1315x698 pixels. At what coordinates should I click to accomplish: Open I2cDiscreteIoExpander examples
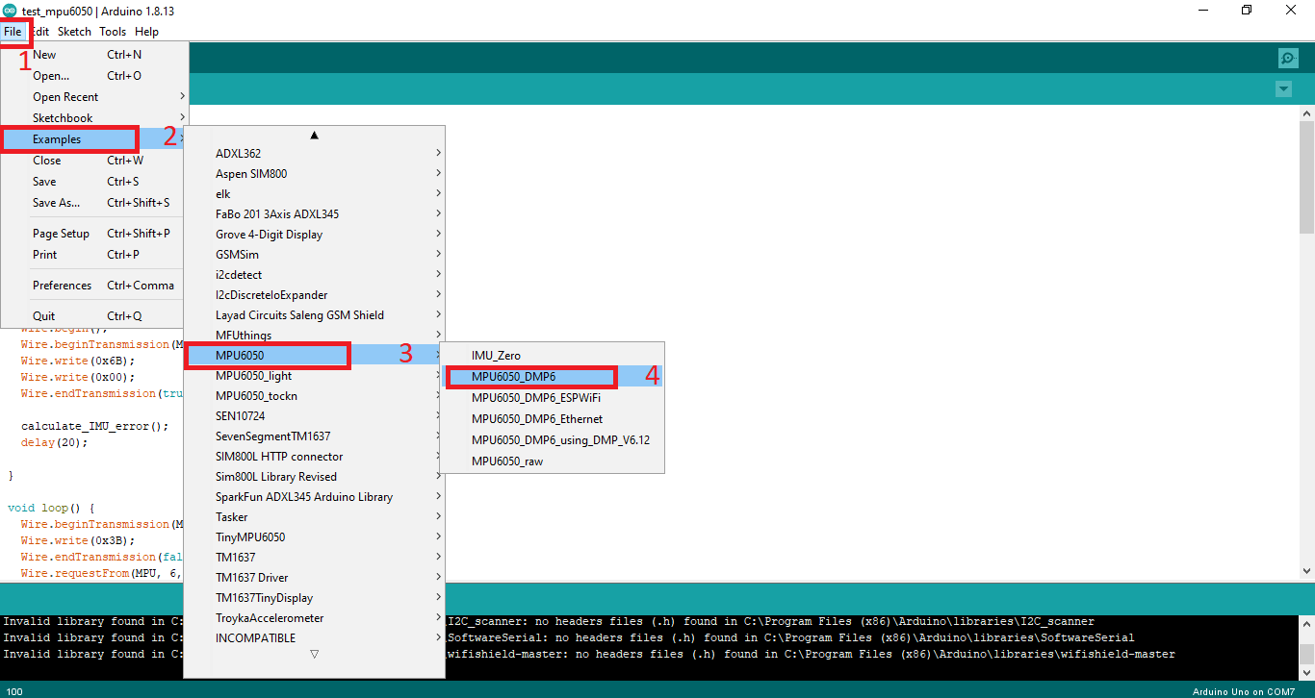314,295
